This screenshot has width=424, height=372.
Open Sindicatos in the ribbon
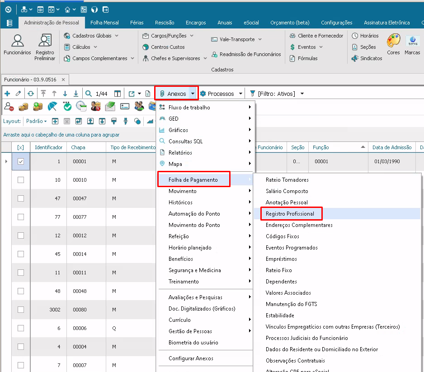(367, 58)
